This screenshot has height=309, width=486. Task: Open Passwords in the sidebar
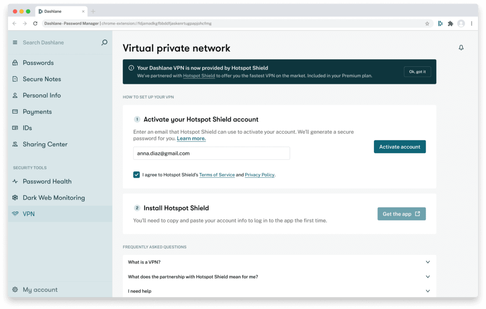38,63
